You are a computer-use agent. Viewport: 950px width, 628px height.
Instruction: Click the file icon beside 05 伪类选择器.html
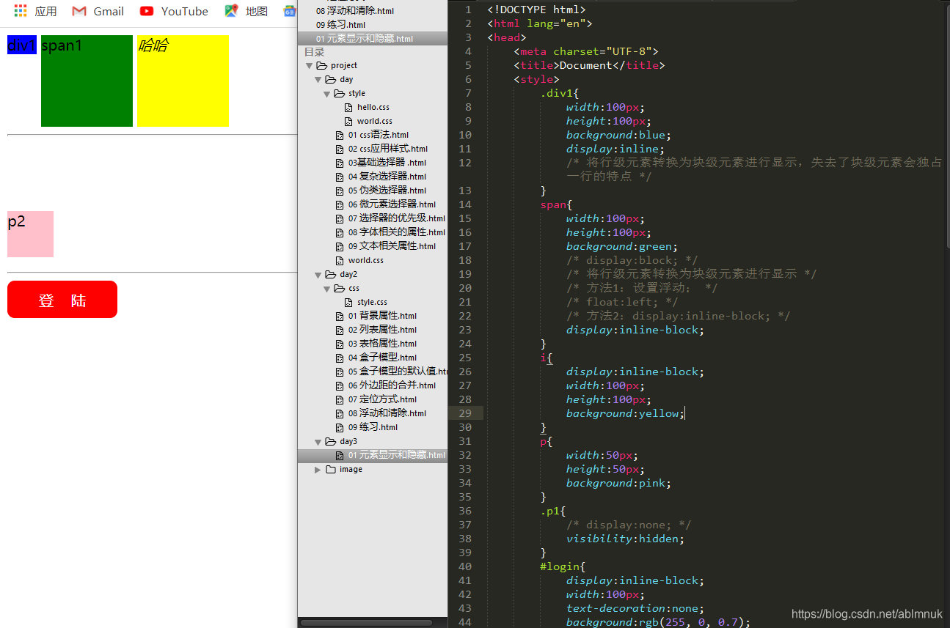point(340,191)
